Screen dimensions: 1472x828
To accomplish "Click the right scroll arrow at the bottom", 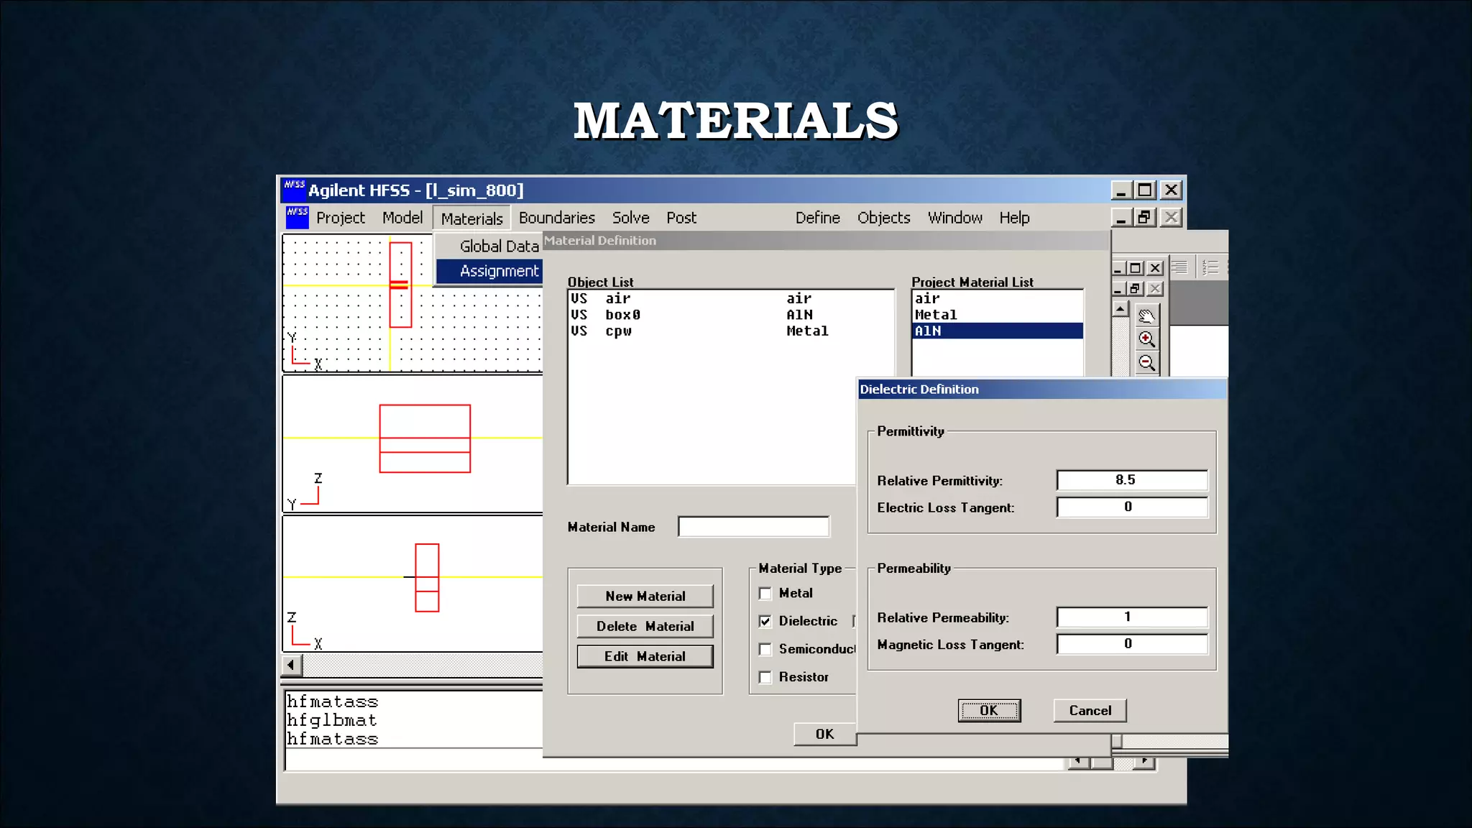I will coord(1144,762).
